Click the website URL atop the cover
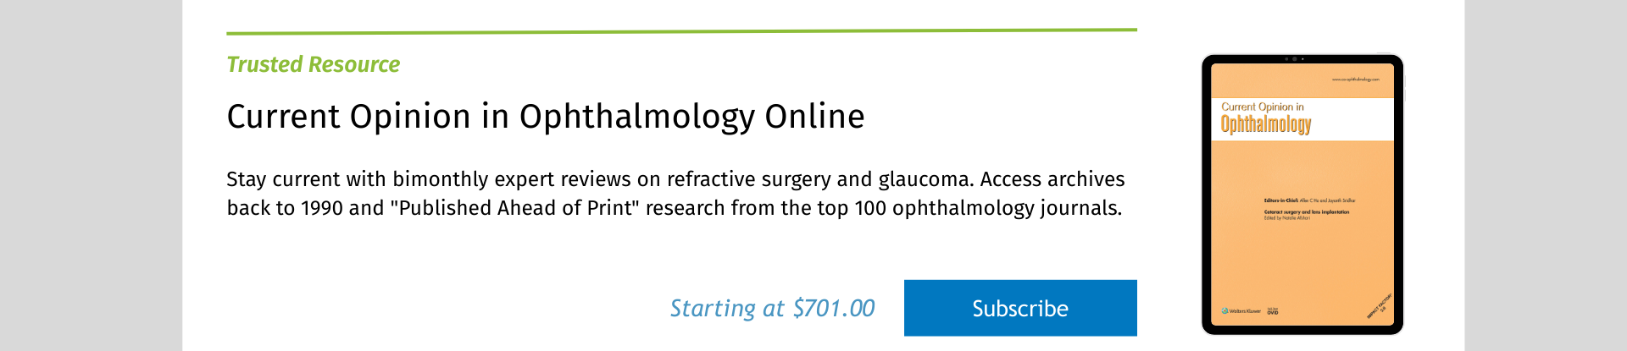Screen dimensions: 1627x351 1355,80
